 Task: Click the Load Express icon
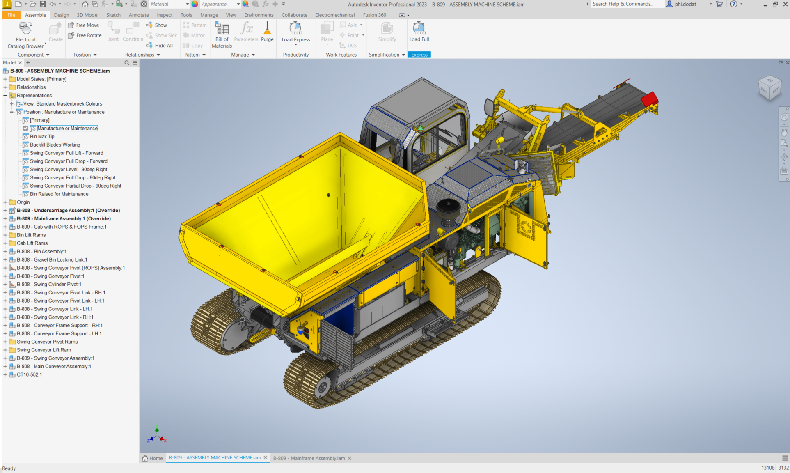click(295, 28)
